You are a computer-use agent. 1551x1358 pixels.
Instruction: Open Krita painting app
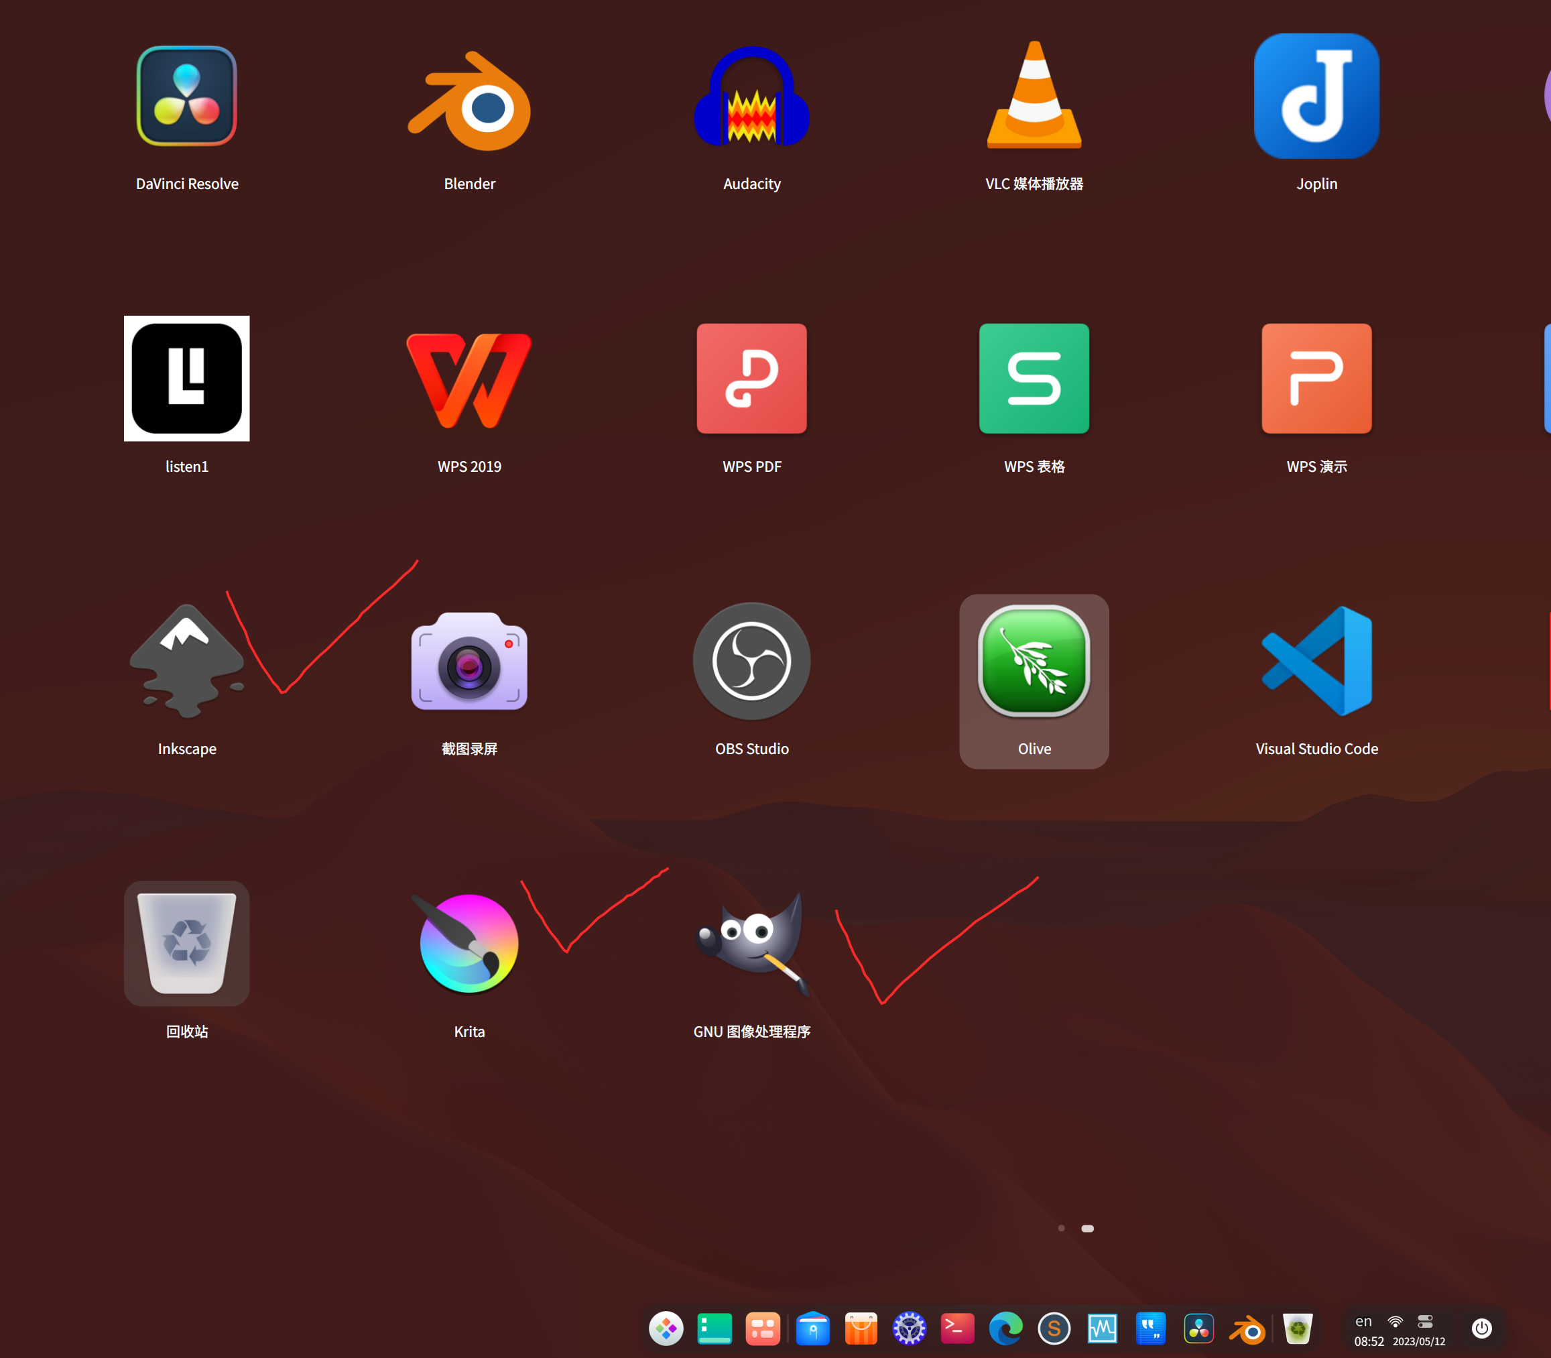pyautogui.click(x=469, y=944)
